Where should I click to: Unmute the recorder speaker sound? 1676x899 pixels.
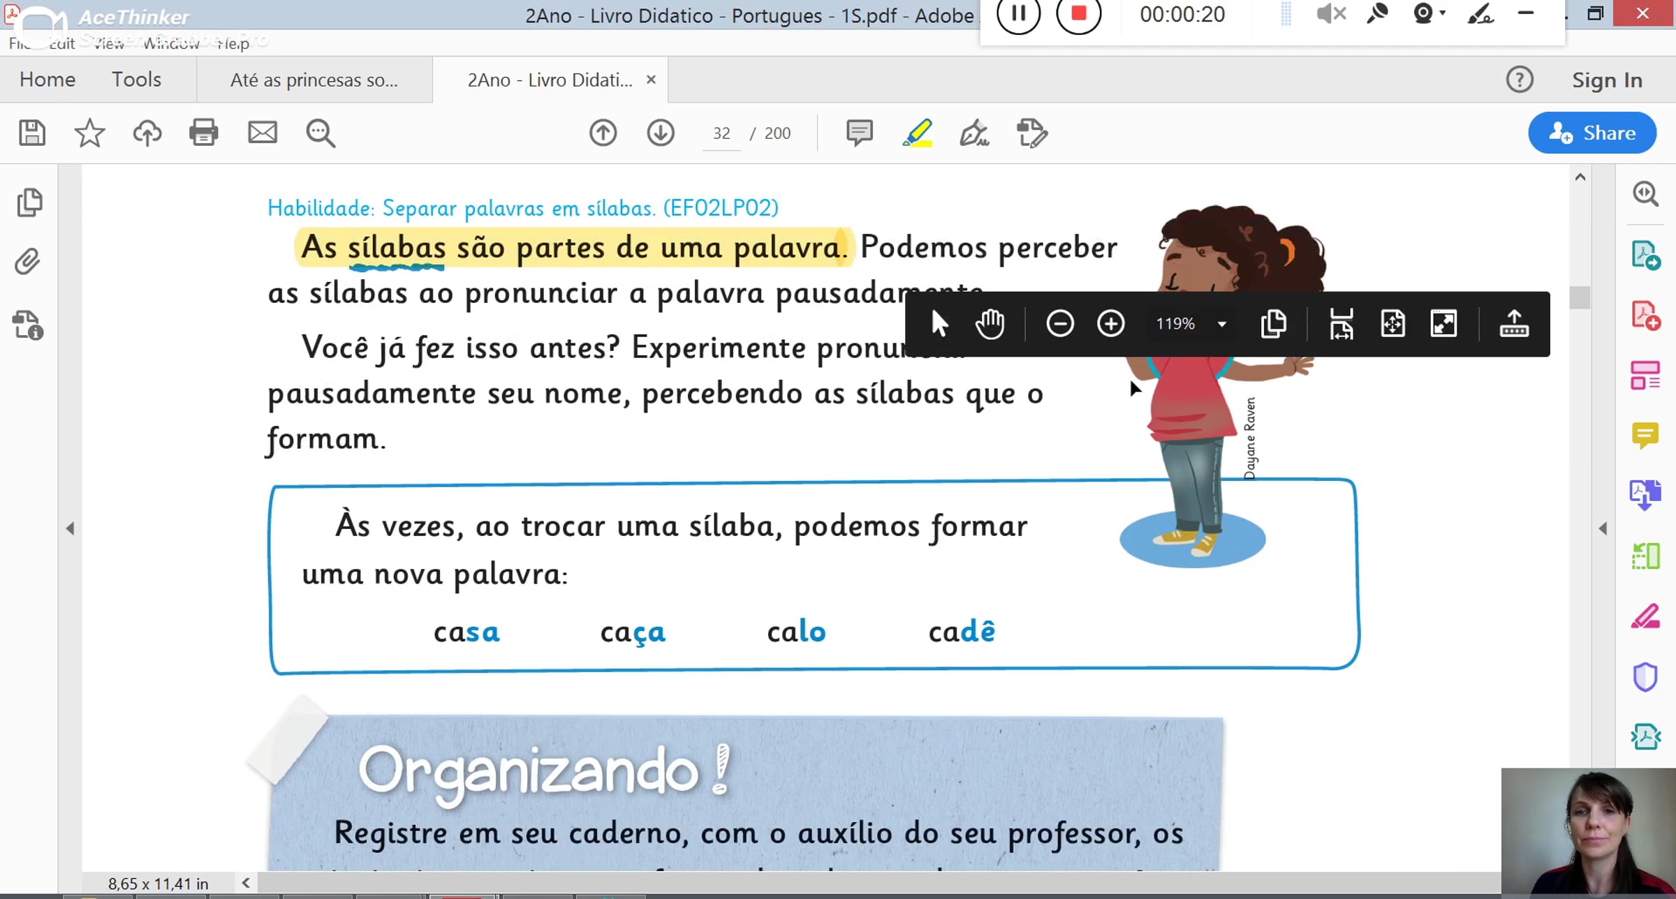1330,14
